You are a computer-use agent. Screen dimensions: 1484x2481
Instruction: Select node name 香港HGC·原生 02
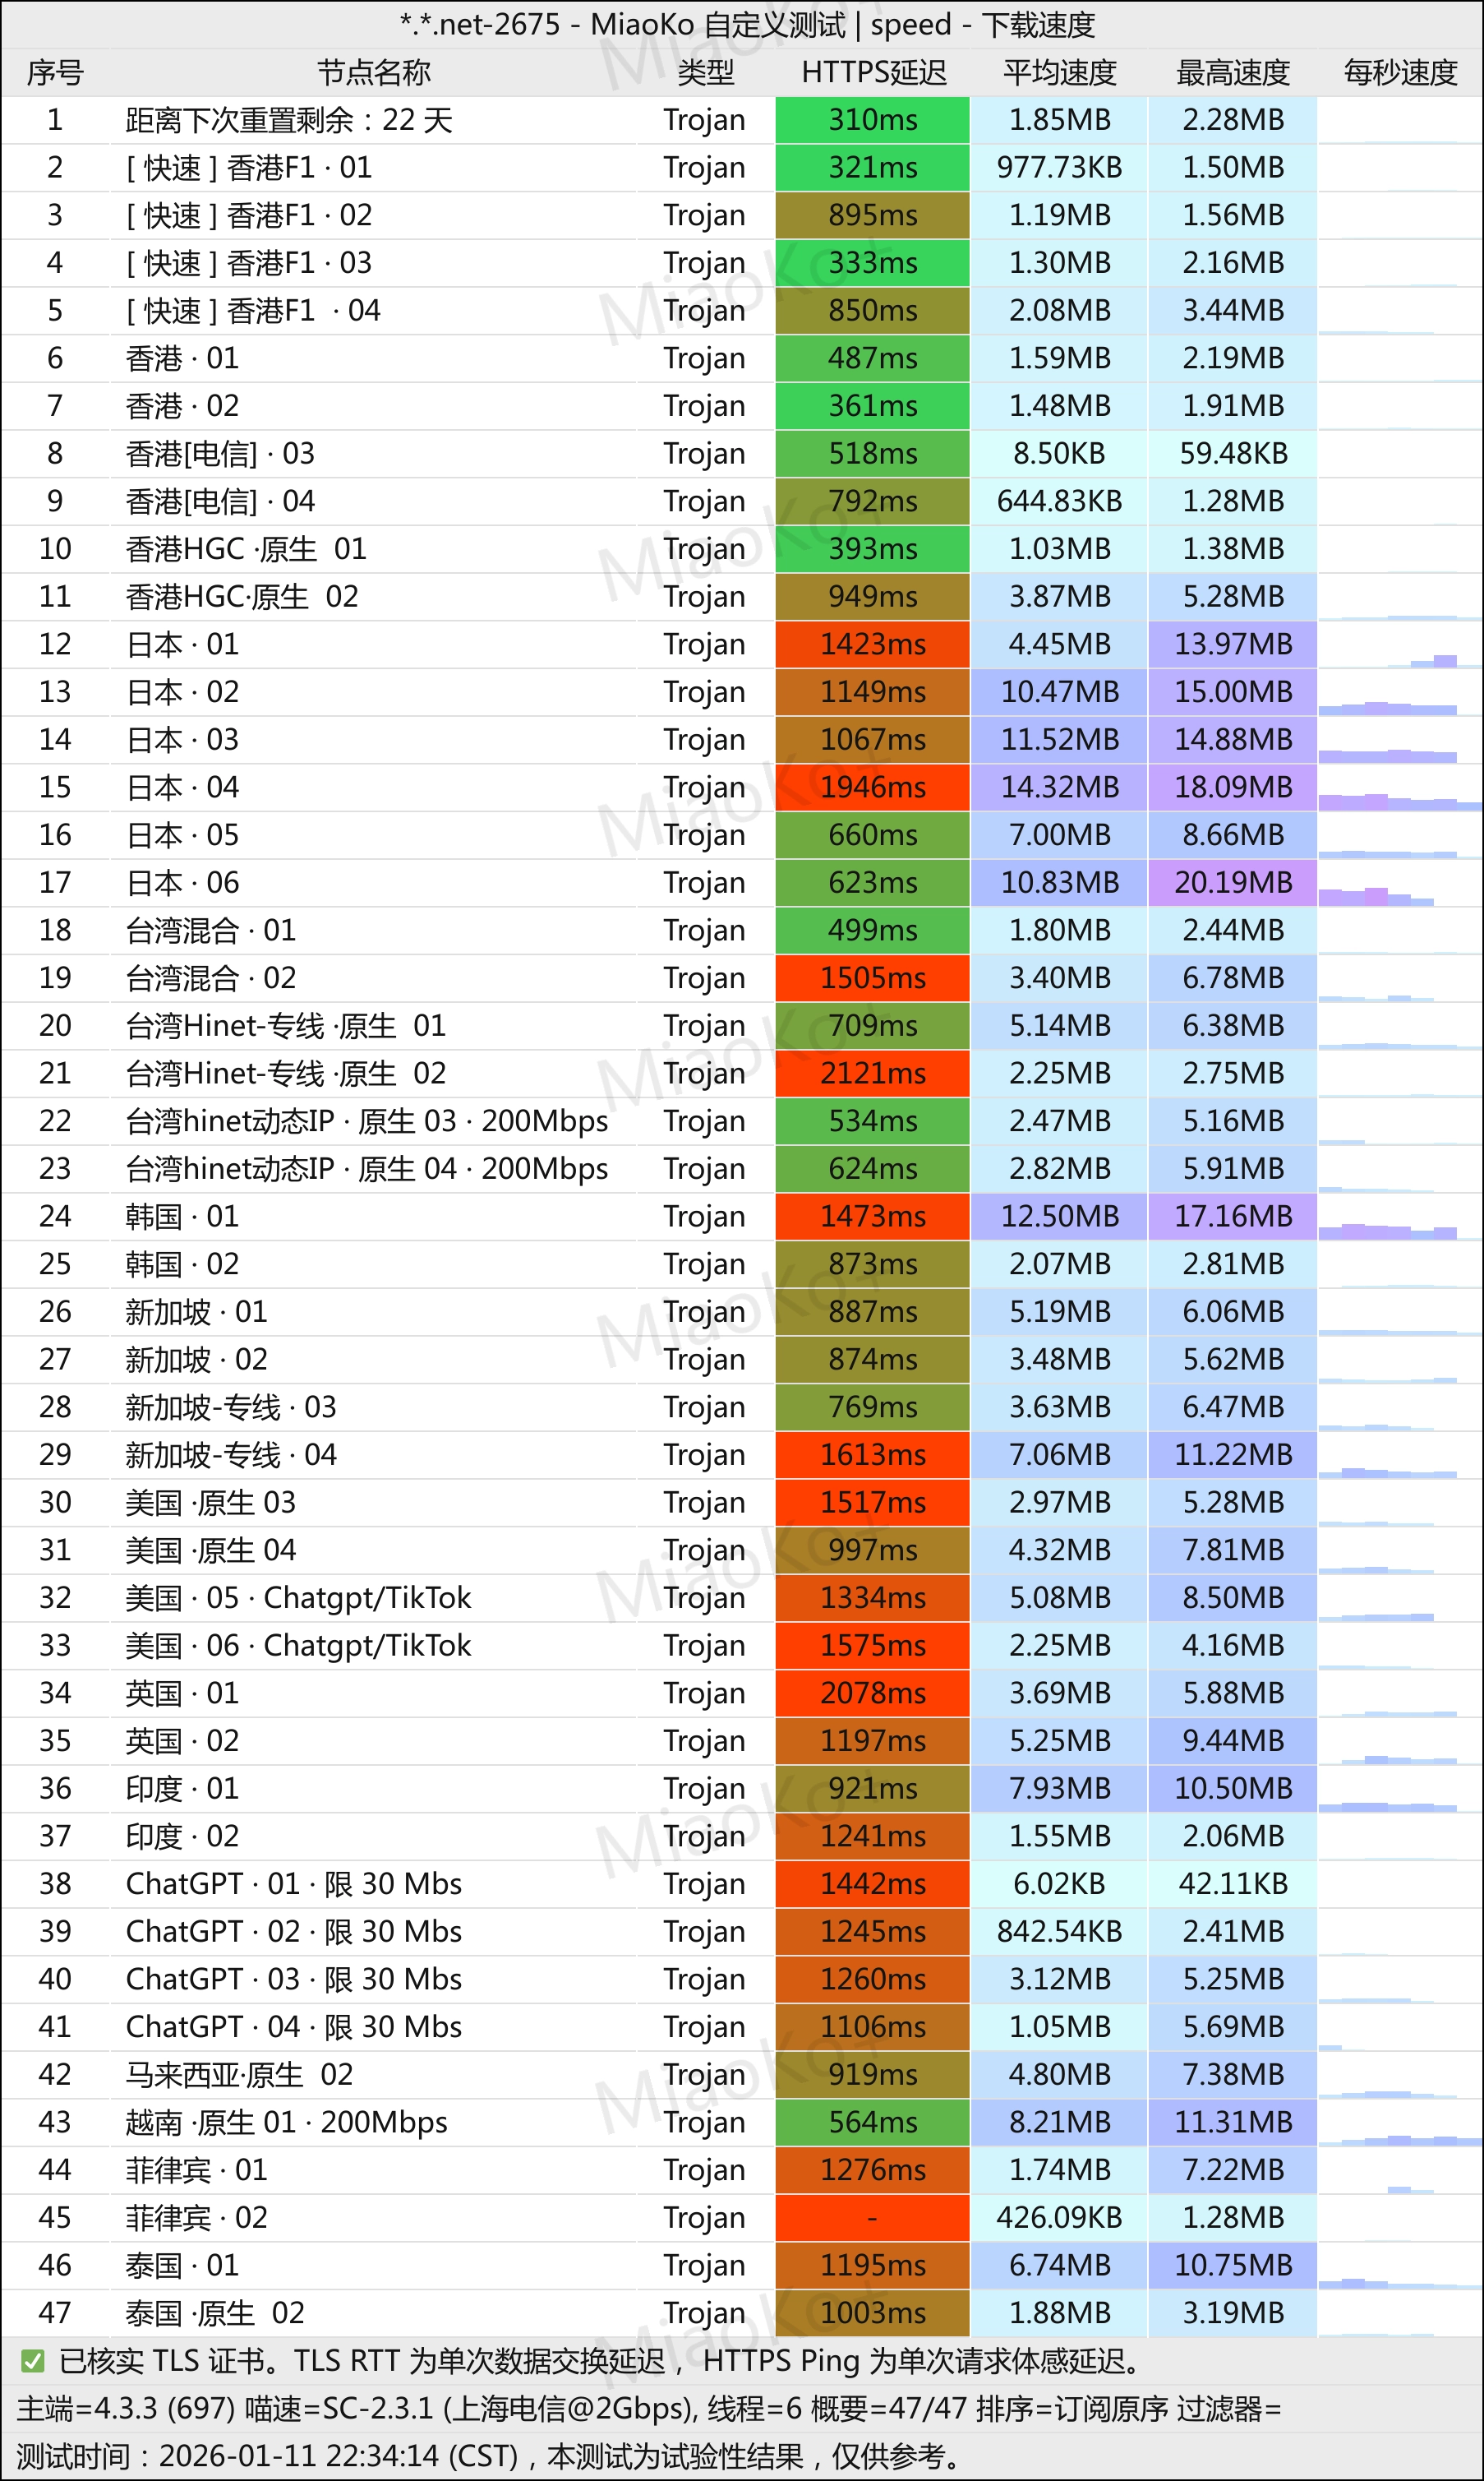coord(242,598)
